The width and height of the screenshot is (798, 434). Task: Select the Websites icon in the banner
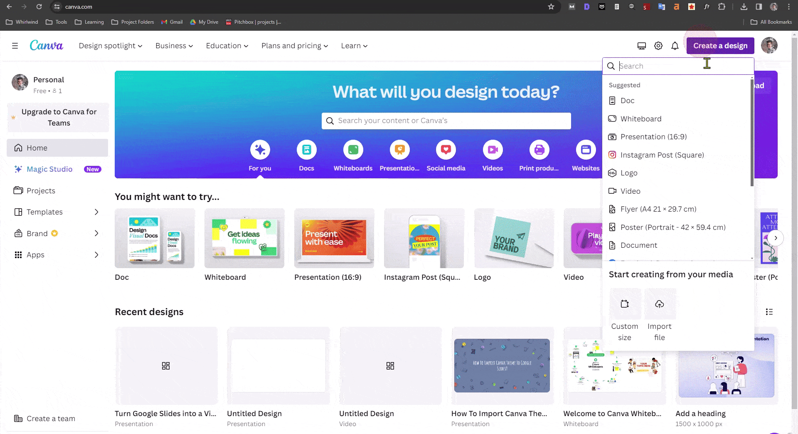coord(586,150)
